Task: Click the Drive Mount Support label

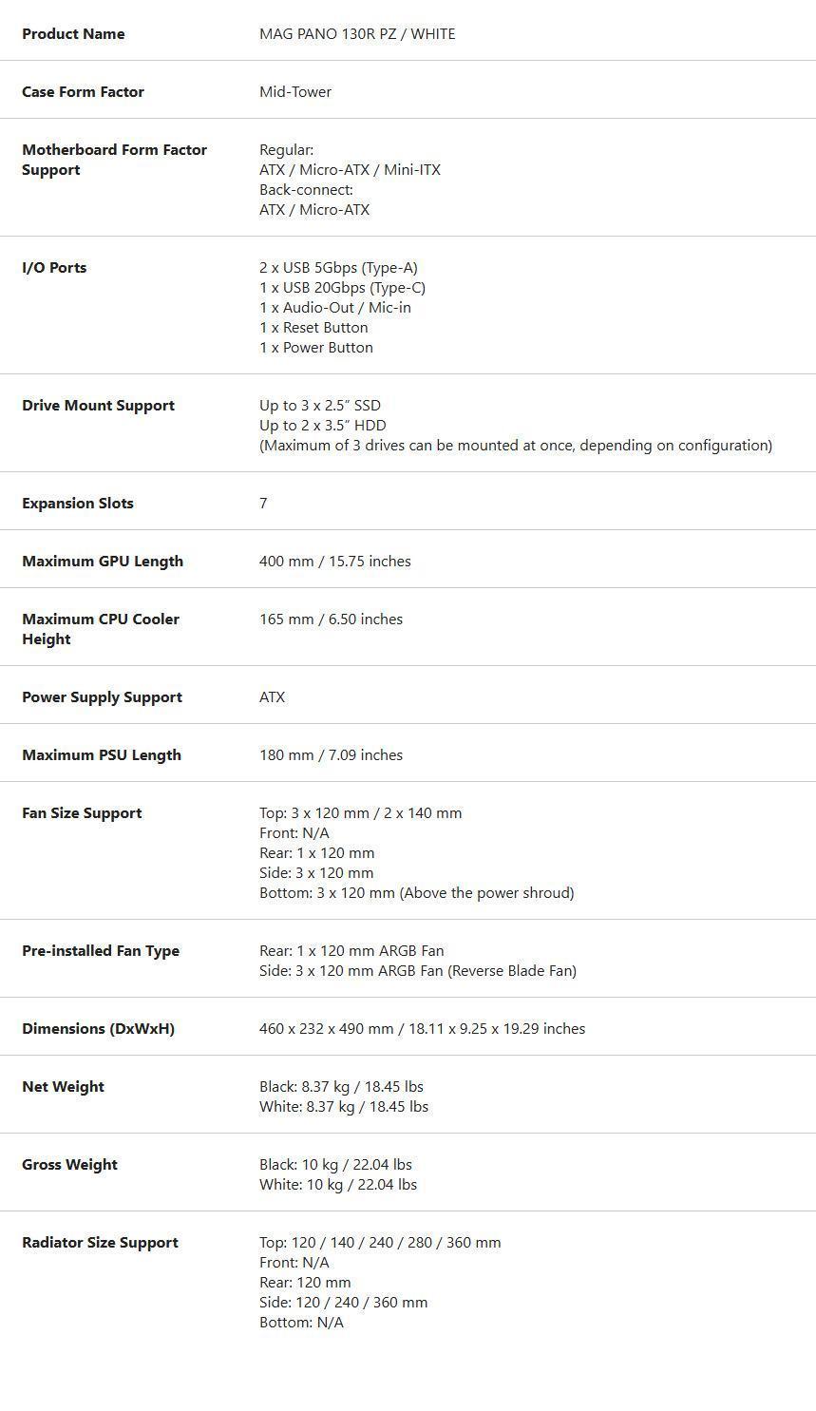Action: click(x=98, y=406)
